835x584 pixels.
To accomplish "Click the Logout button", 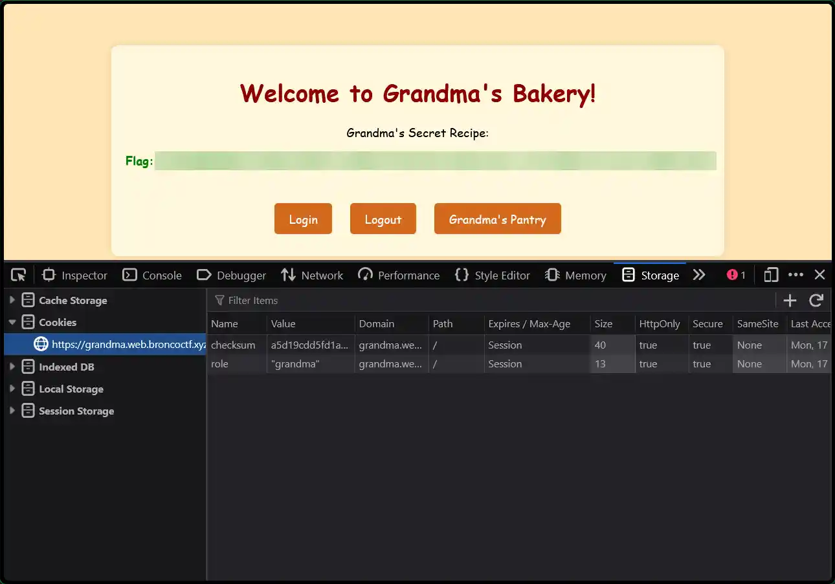I will [x=383, y=219].
